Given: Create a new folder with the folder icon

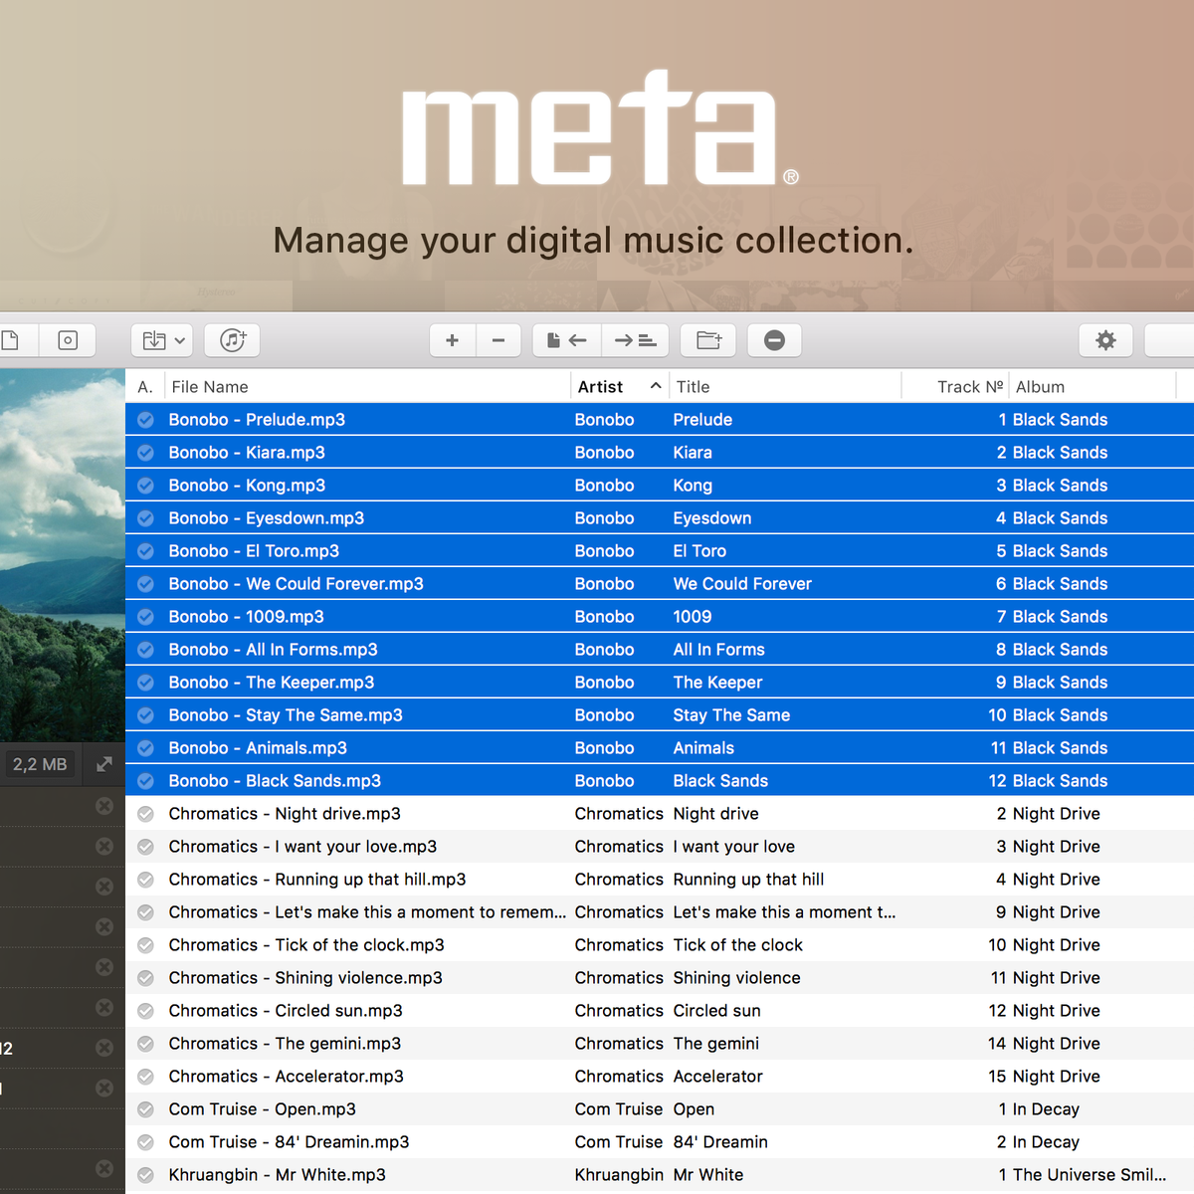Looking at the screenshot, I should [x=708, y=340].
